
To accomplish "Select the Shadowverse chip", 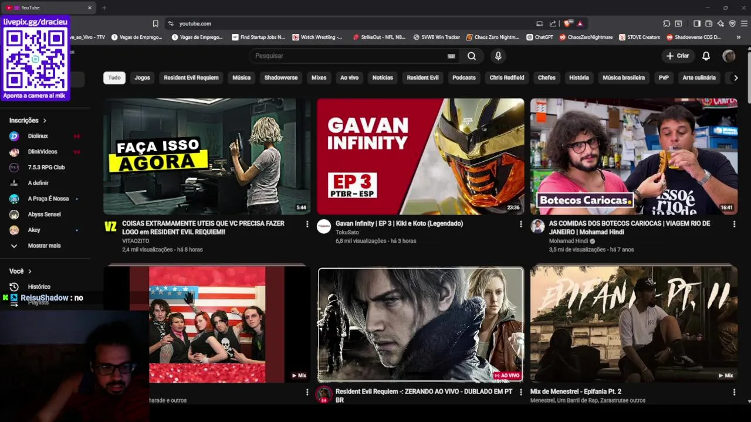I will click(281, 77).
